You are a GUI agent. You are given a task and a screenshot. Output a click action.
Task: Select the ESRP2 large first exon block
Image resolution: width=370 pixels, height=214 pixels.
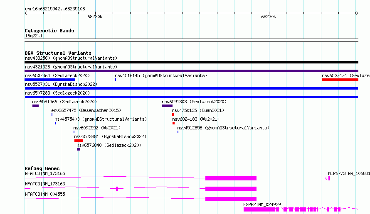click(x=259, y=209)
